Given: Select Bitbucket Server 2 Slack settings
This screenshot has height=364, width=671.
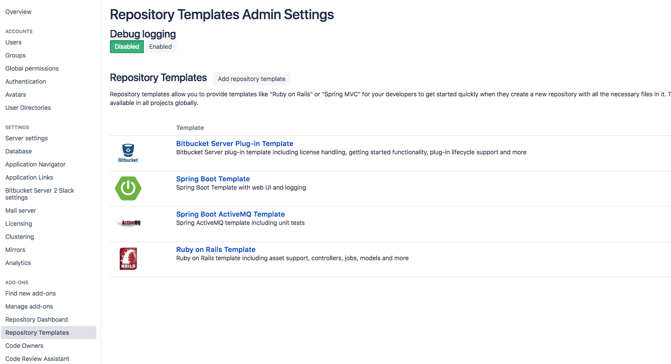Looking at the screenshot, I should click(39, 194).
